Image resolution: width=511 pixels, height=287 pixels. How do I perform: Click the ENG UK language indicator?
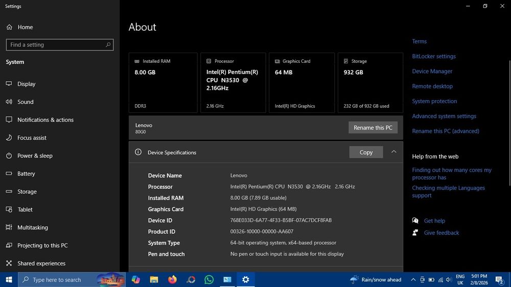click(x=460, y=279)
